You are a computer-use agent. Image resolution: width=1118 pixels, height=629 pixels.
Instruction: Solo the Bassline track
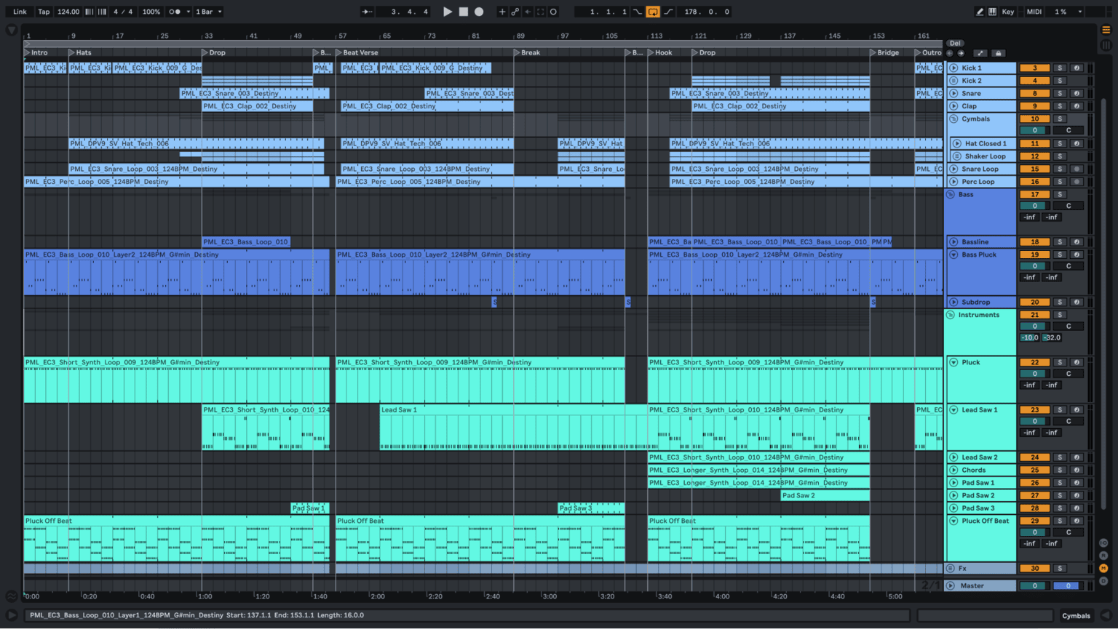tap(1060, 242)
